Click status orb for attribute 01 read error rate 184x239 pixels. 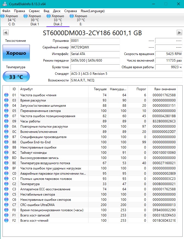6,95
